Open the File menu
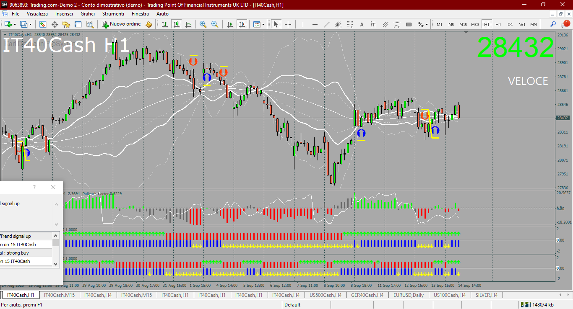573x309 pixels. 16,14
